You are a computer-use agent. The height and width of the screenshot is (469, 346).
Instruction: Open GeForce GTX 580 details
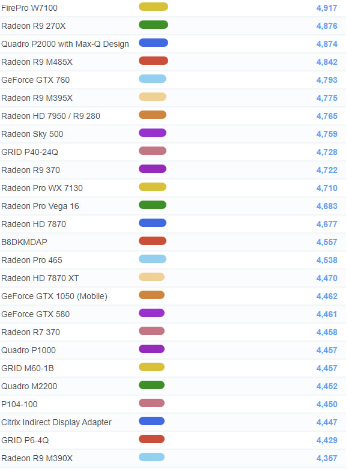coord(35,314)
